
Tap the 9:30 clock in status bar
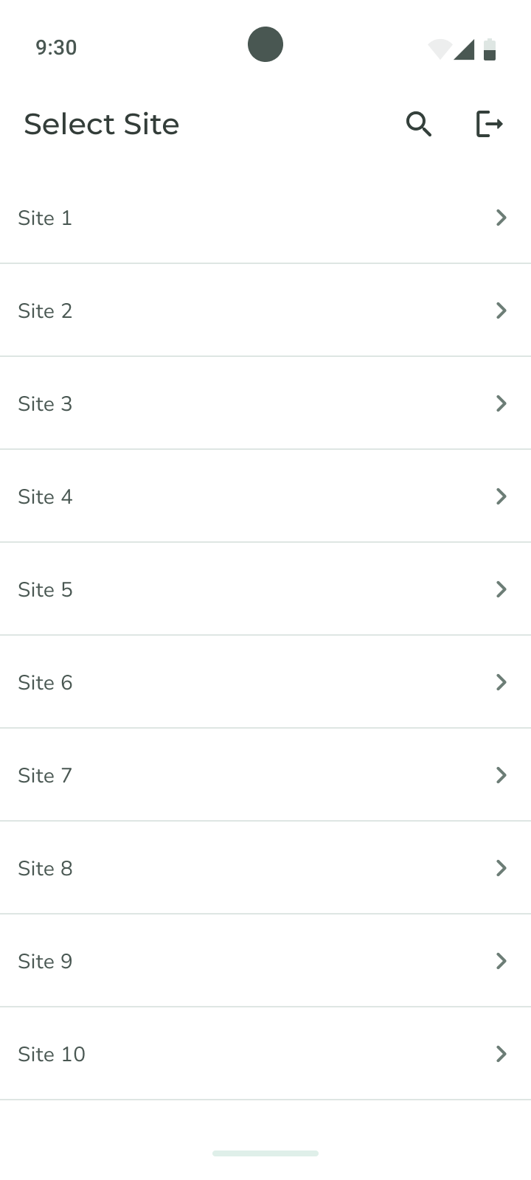tap(56, 48)
